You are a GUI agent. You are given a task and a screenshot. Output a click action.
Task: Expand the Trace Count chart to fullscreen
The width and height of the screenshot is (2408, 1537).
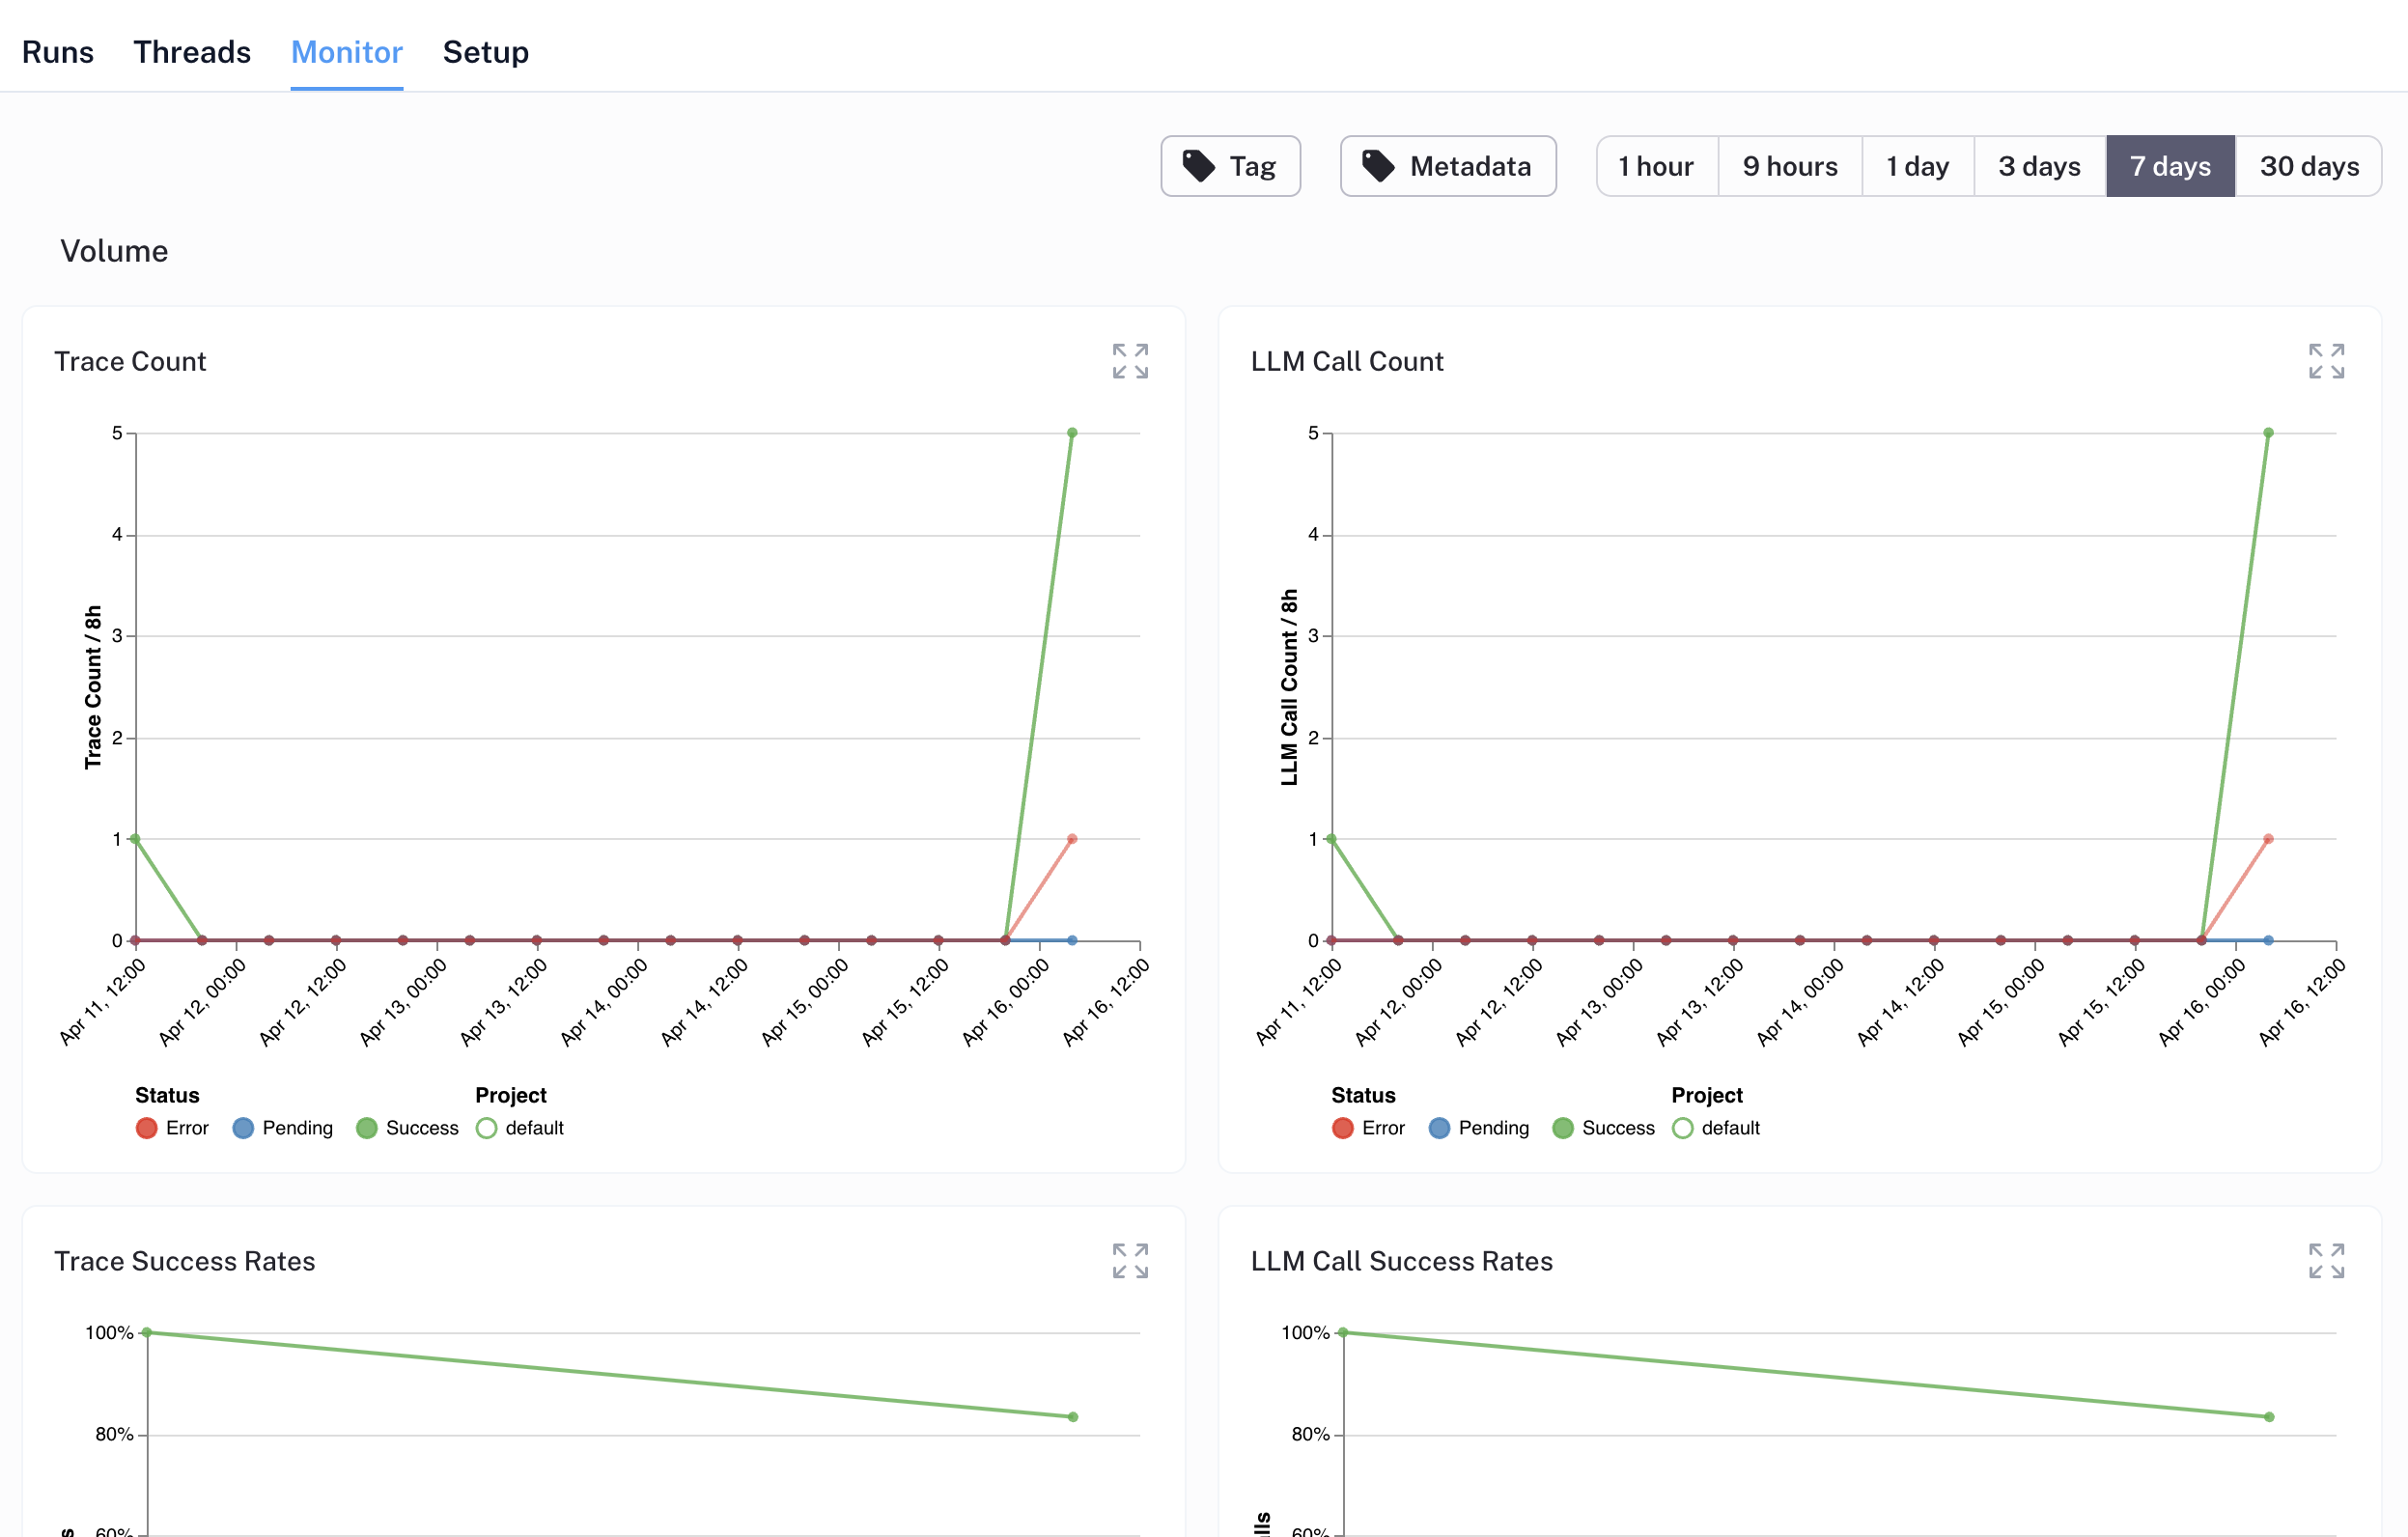coord(1131,361)
